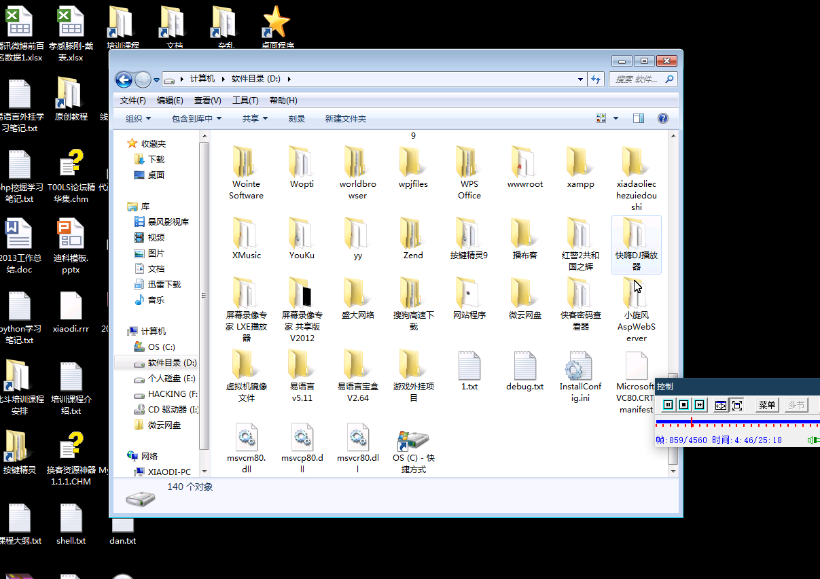820x579 pixels.
Task: Go back with the Explorer back arrow
Action: tap(124, 80)
